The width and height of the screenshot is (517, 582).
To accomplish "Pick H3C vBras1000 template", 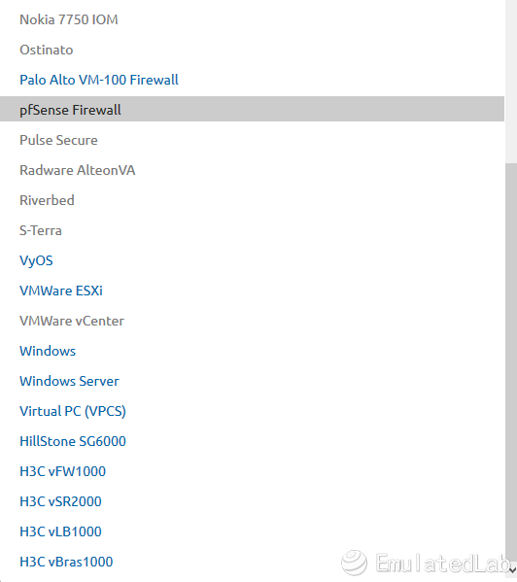I will click(x=252, y=562).
